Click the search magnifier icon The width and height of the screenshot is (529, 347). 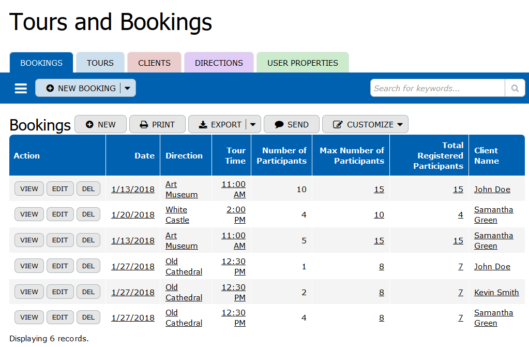point(515,89)
